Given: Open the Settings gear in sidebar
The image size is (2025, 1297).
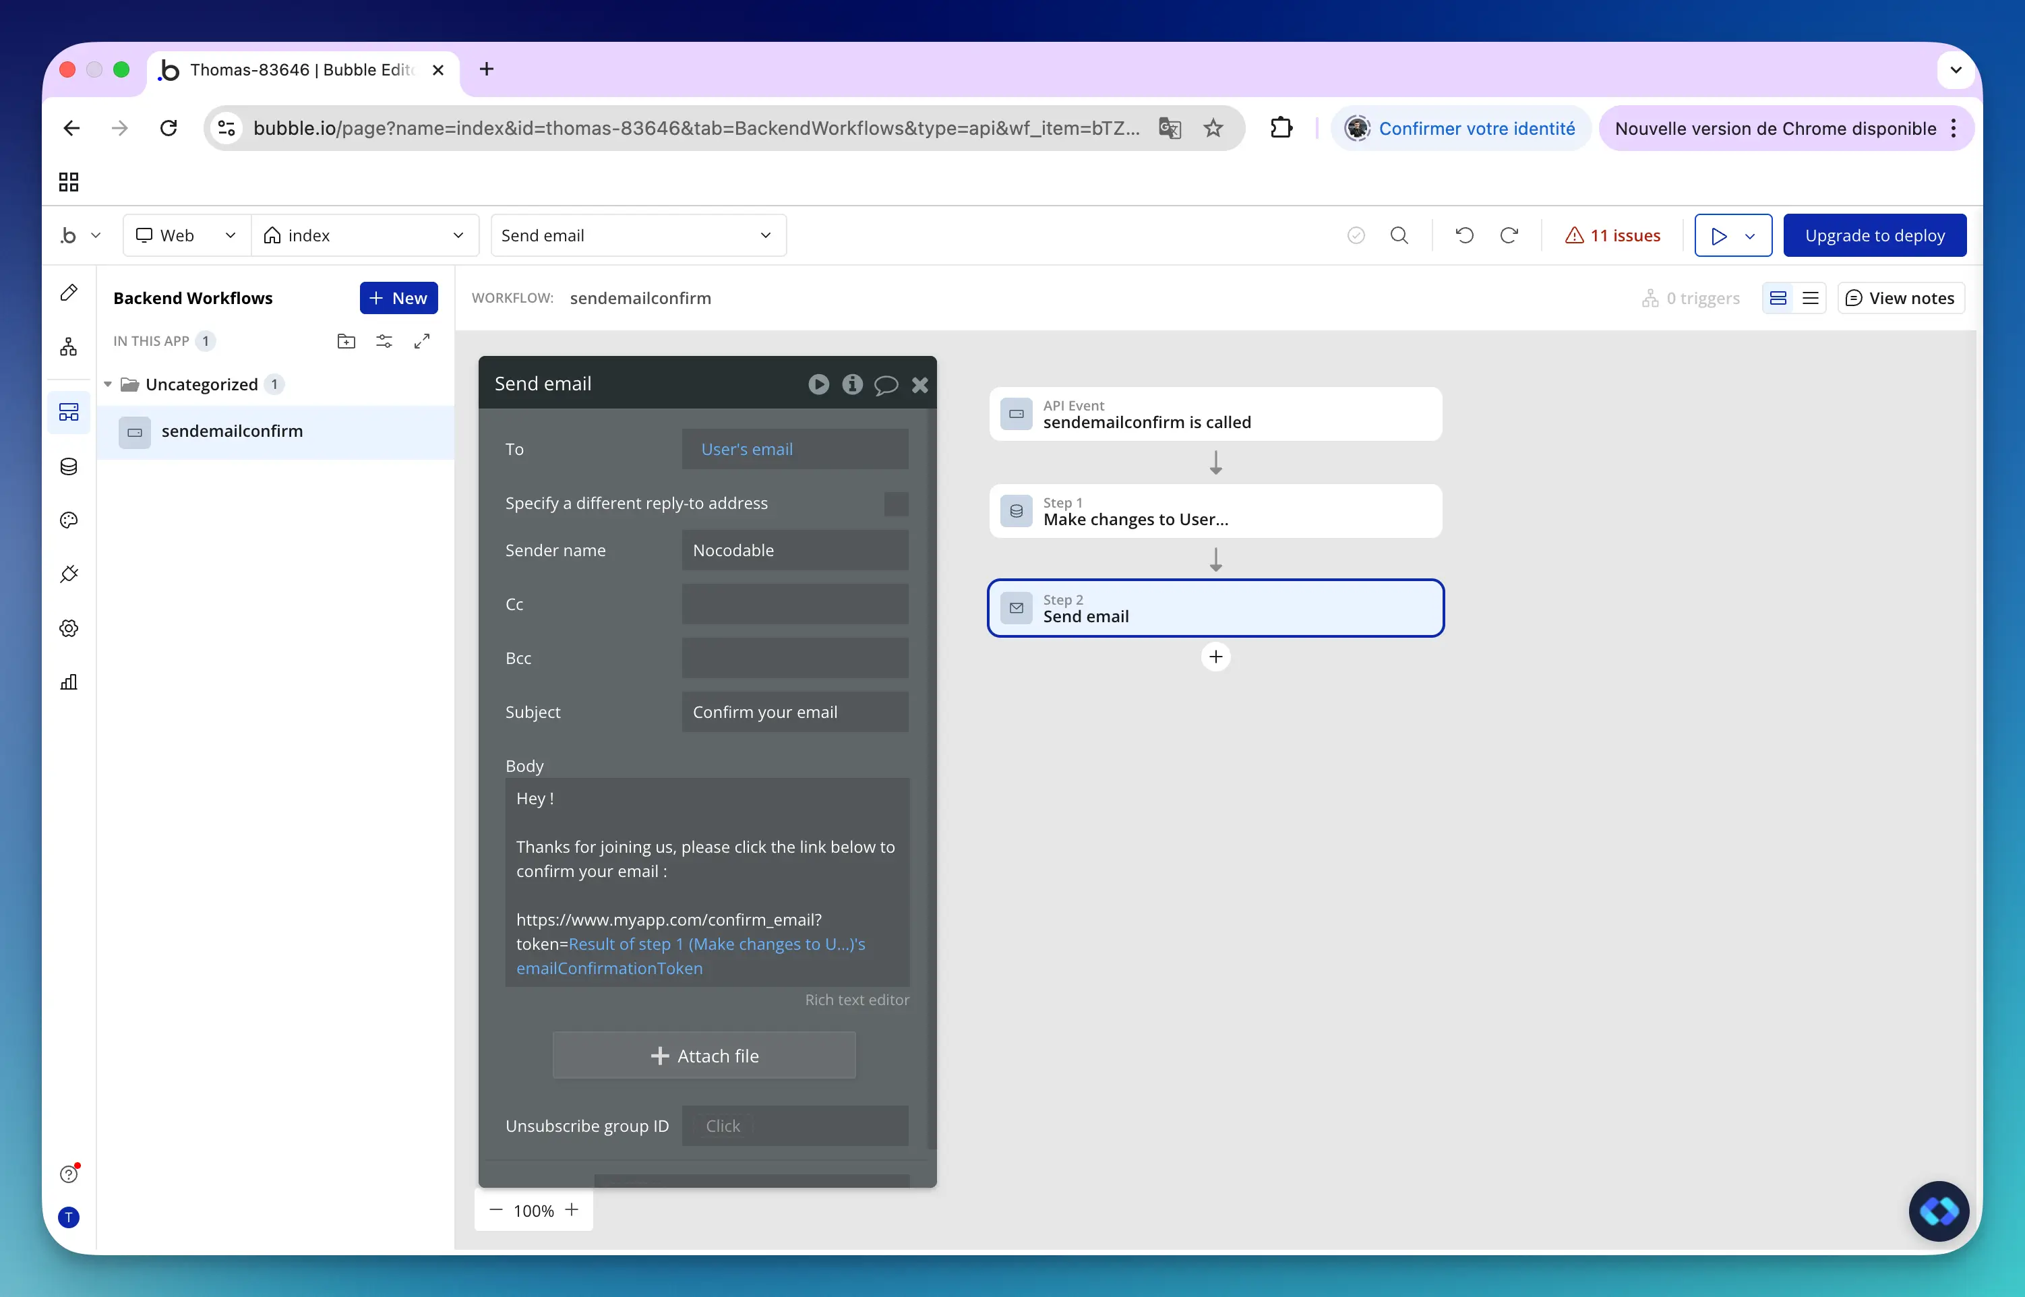Looking at the screenshot, I should [x=69, y=628].
